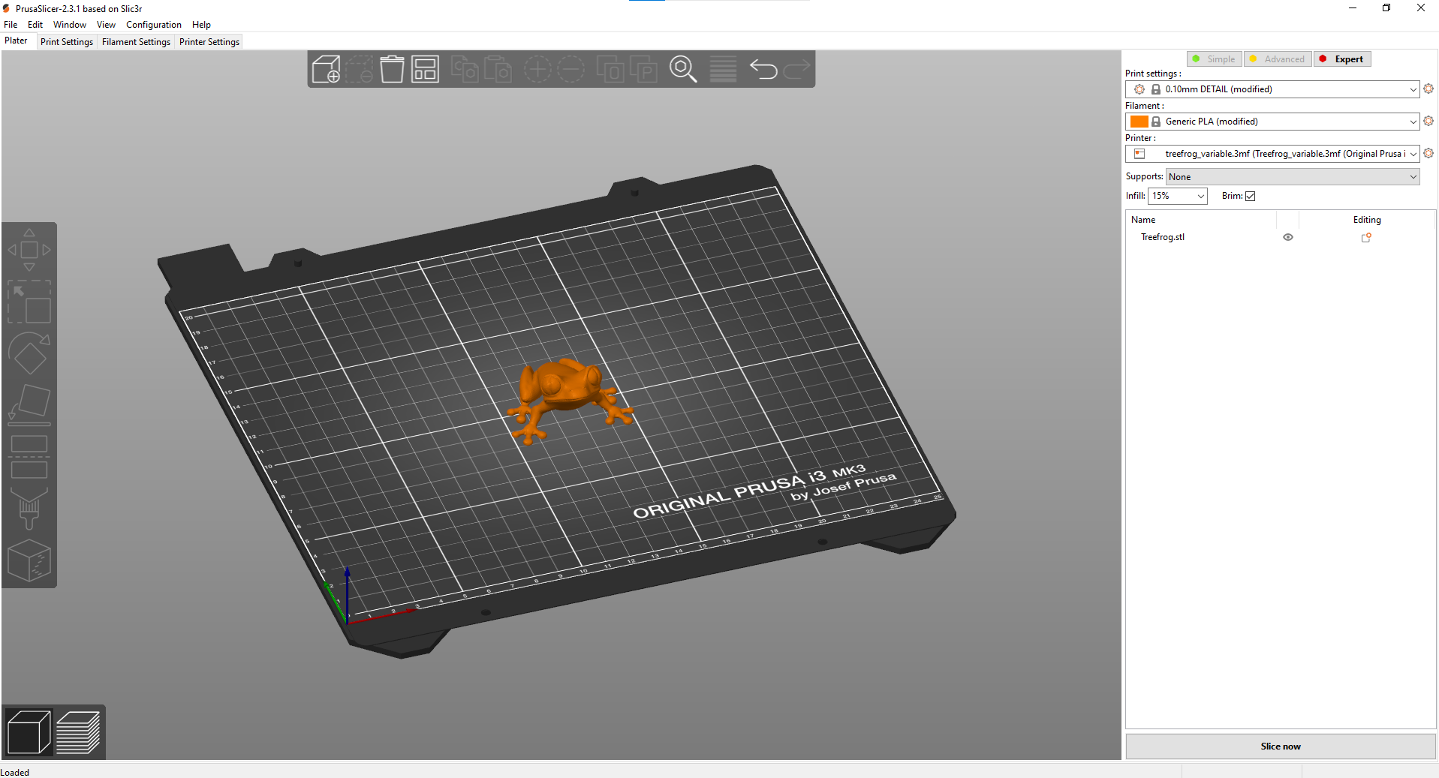
Task: Select the Cut gizmo tool
Action: (x=29, y=456)
